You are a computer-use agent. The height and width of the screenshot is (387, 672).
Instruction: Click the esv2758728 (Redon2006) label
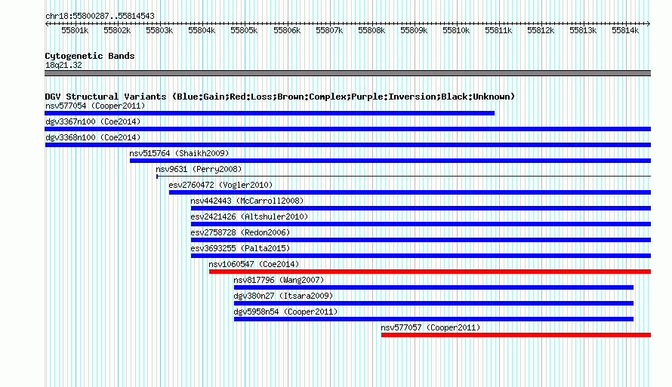click(x=240, y=232)
